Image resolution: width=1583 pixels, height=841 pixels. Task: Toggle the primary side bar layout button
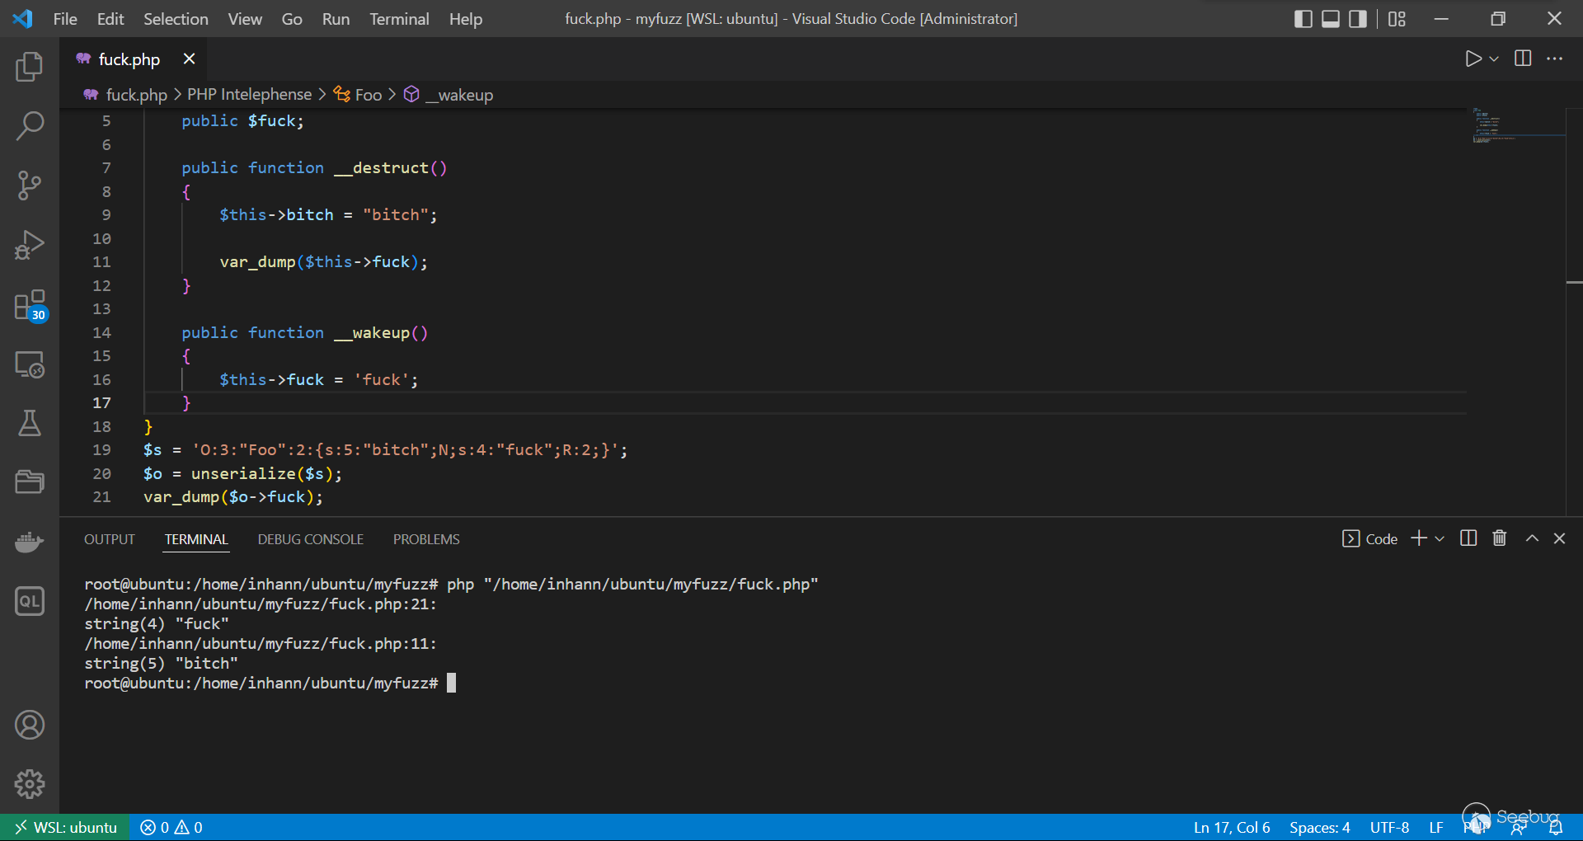1303,19
